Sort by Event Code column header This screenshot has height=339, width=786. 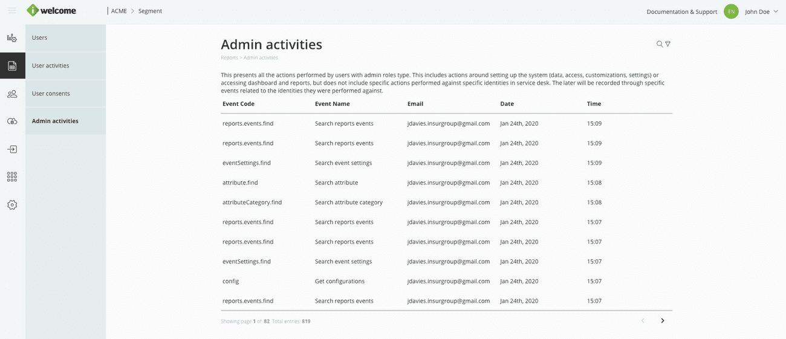tap(238, 104)
